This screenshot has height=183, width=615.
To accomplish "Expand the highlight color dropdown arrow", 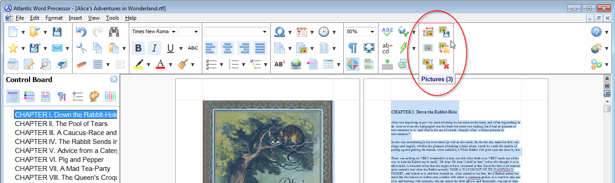I will [148, 64].
